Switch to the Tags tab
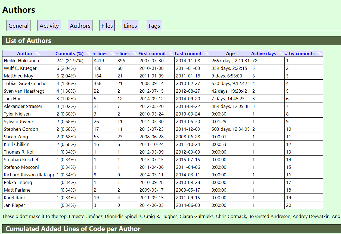 [154, 26]
